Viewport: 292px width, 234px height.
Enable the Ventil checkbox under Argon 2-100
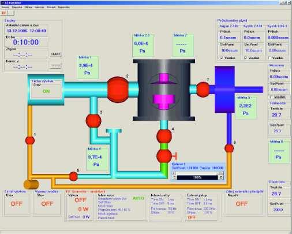[x=222, y=58]
